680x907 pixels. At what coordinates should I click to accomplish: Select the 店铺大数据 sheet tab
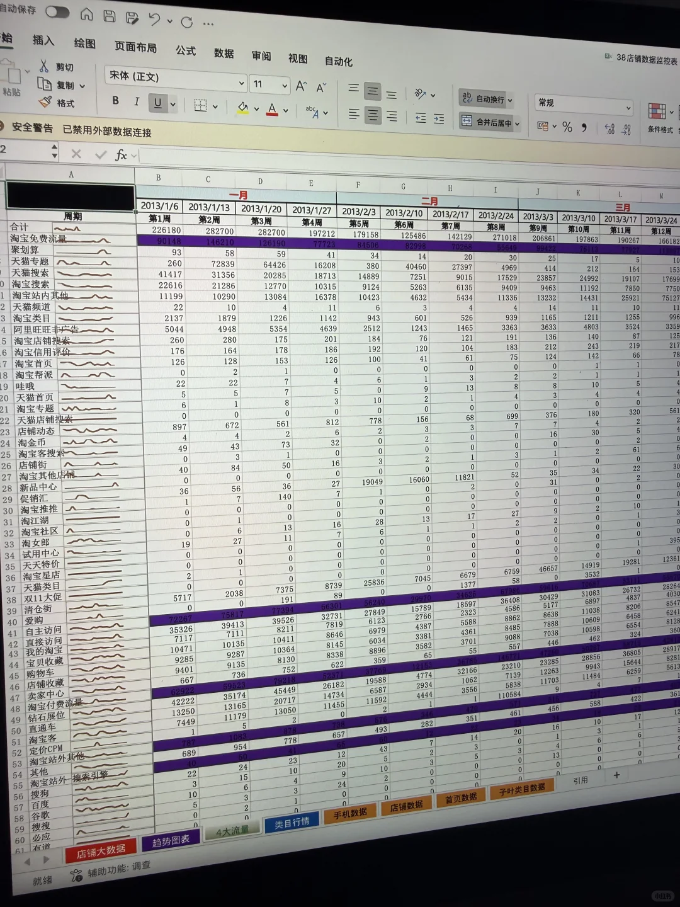pyautogui.click(x=101, y=852)
